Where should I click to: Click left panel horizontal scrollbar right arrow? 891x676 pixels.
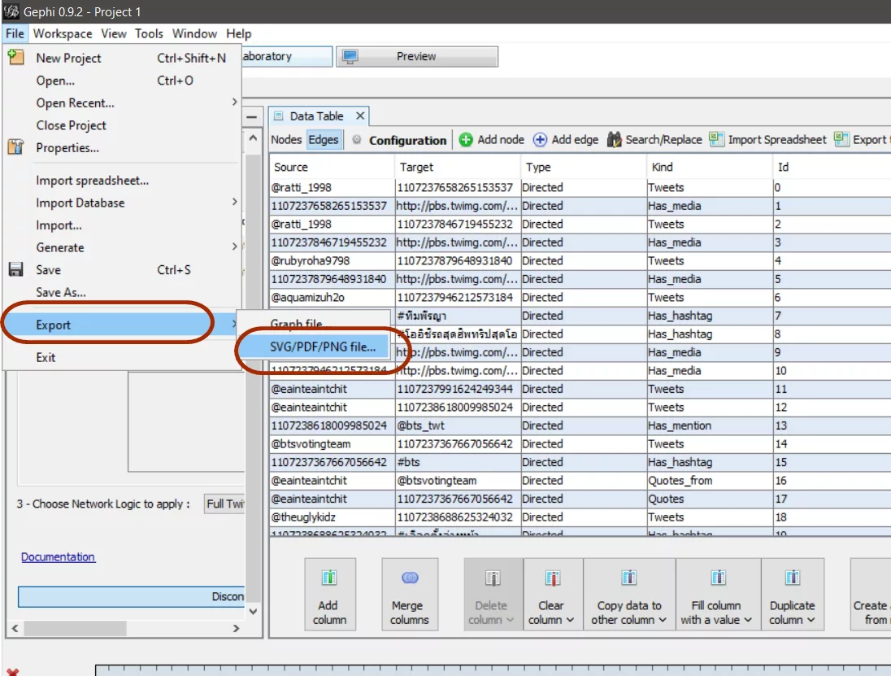237,628
